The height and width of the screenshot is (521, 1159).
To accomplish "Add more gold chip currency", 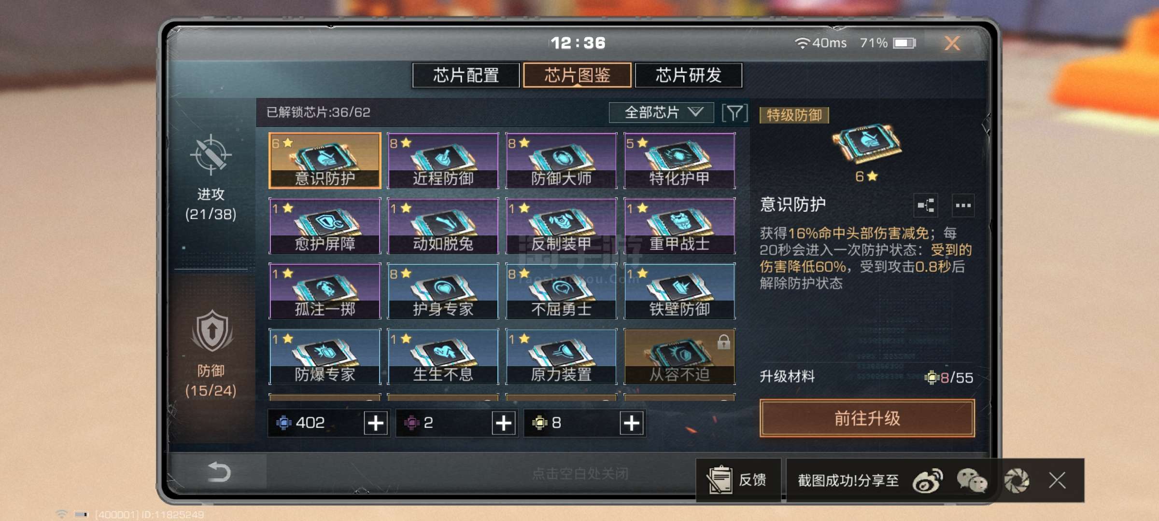I will tap(632, 423).
